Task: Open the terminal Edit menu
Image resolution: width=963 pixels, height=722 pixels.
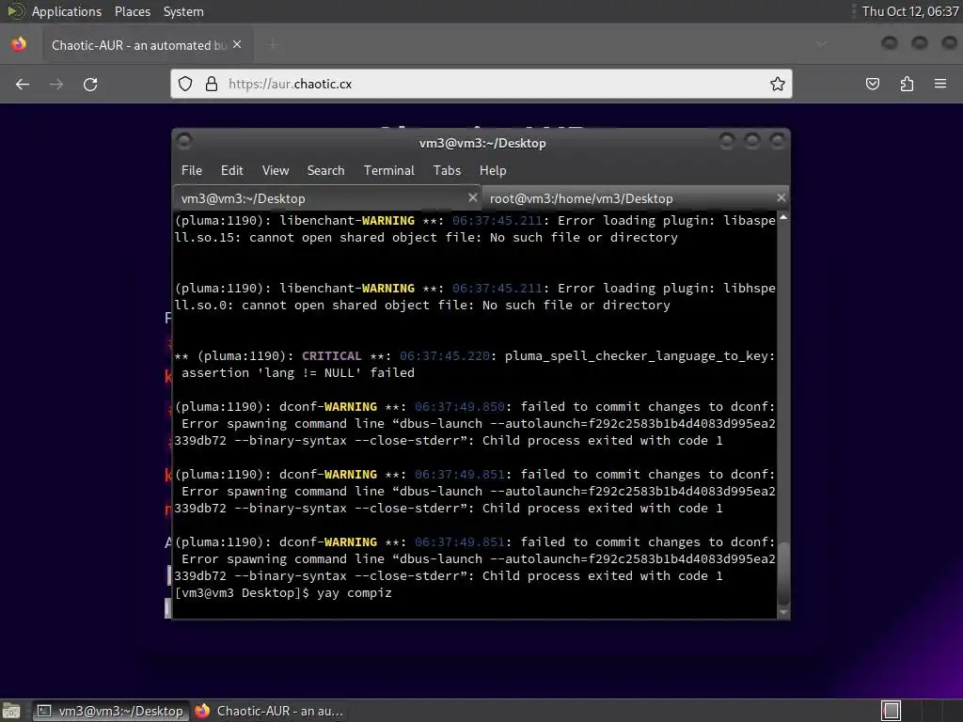Action: coord(231,171)
